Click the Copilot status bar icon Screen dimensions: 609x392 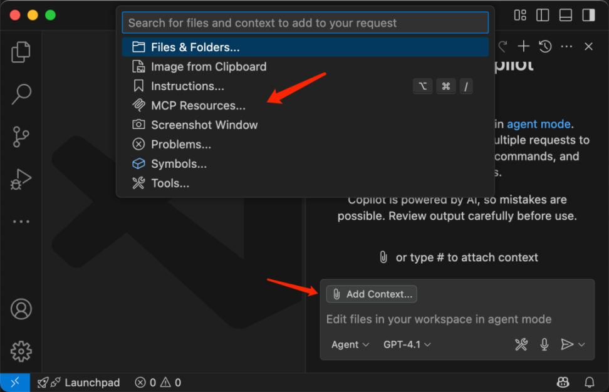(x=563, y=382)
